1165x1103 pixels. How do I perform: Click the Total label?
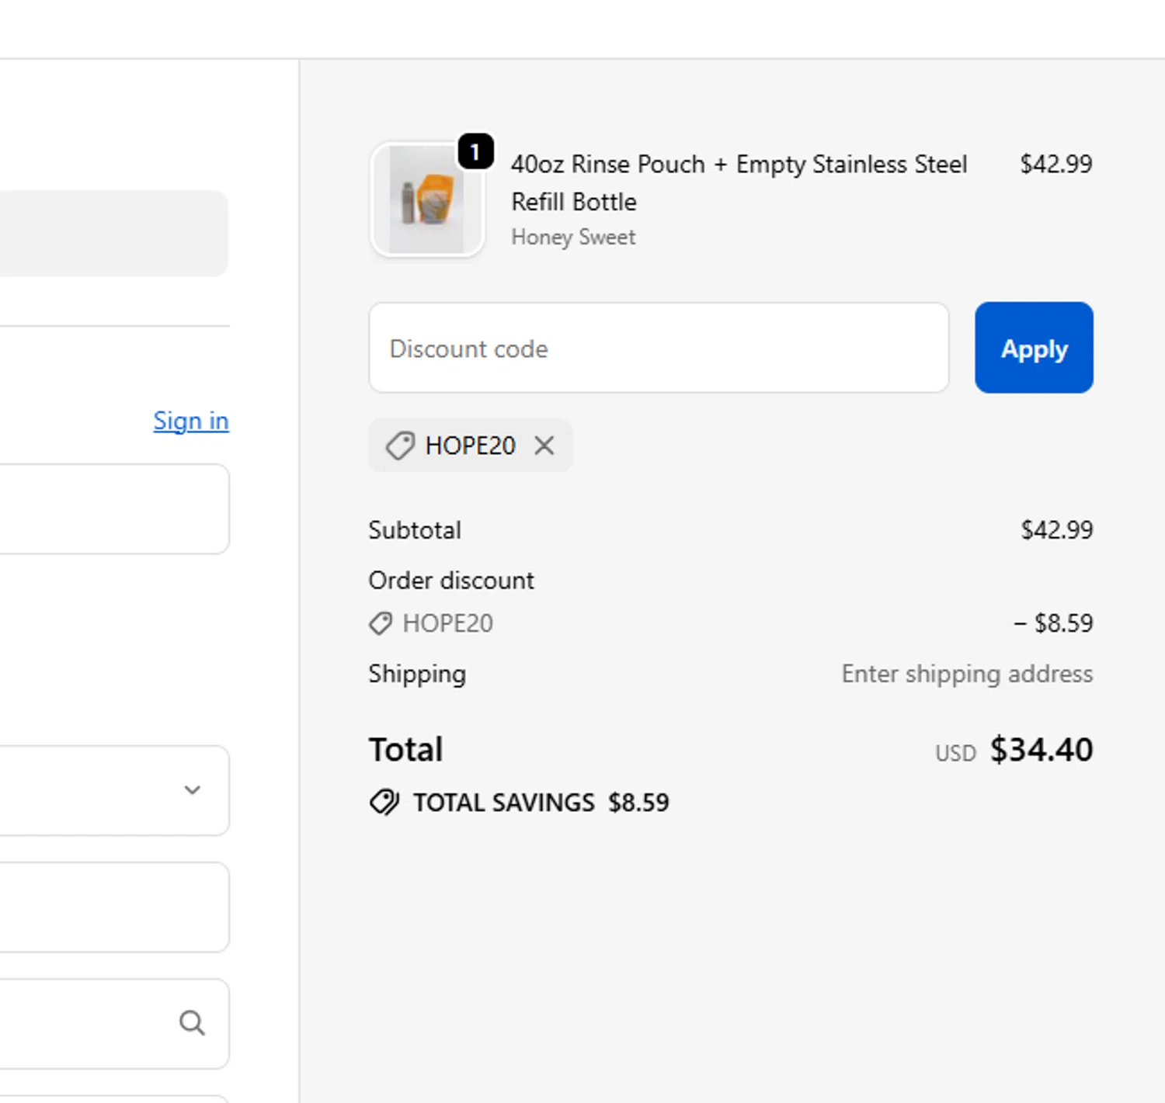click(405, 750)
